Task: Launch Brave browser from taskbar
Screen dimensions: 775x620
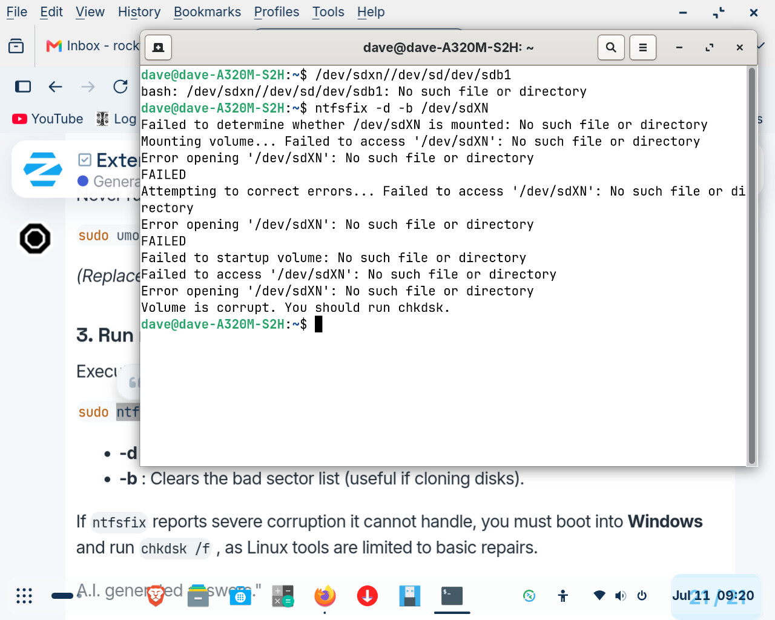Action: [156, 596]
